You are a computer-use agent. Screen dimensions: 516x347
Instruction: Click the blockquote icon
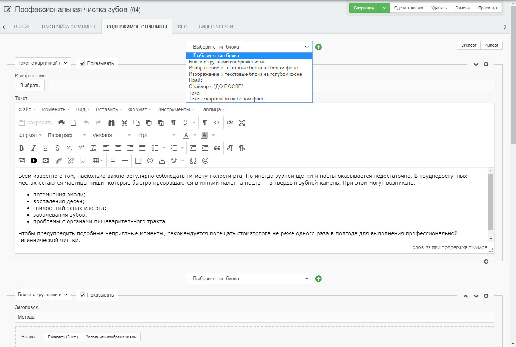pyautogui.click(x=217, y=148)
